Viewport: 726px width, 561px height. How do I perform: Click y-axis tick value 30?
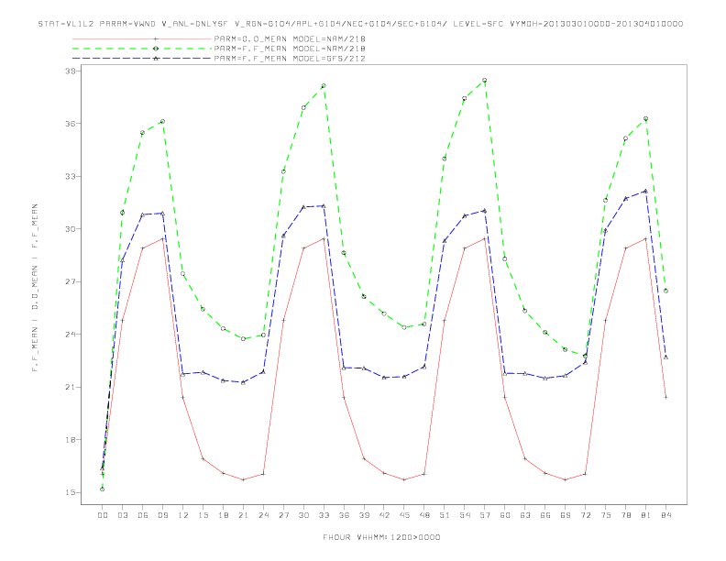(71, 229)
